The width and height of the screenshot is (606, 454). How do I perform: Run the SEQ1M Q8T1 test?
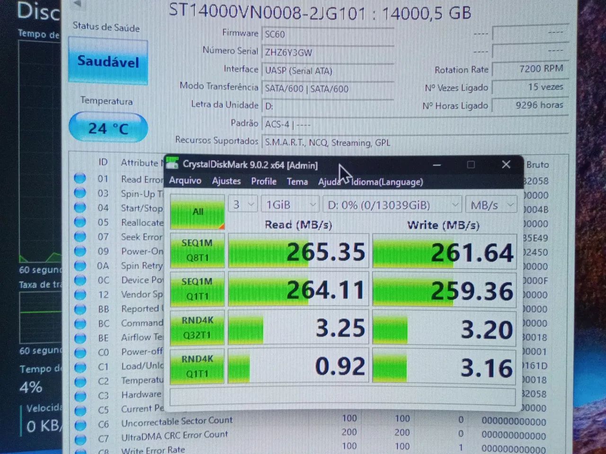[x=197, y=251]
